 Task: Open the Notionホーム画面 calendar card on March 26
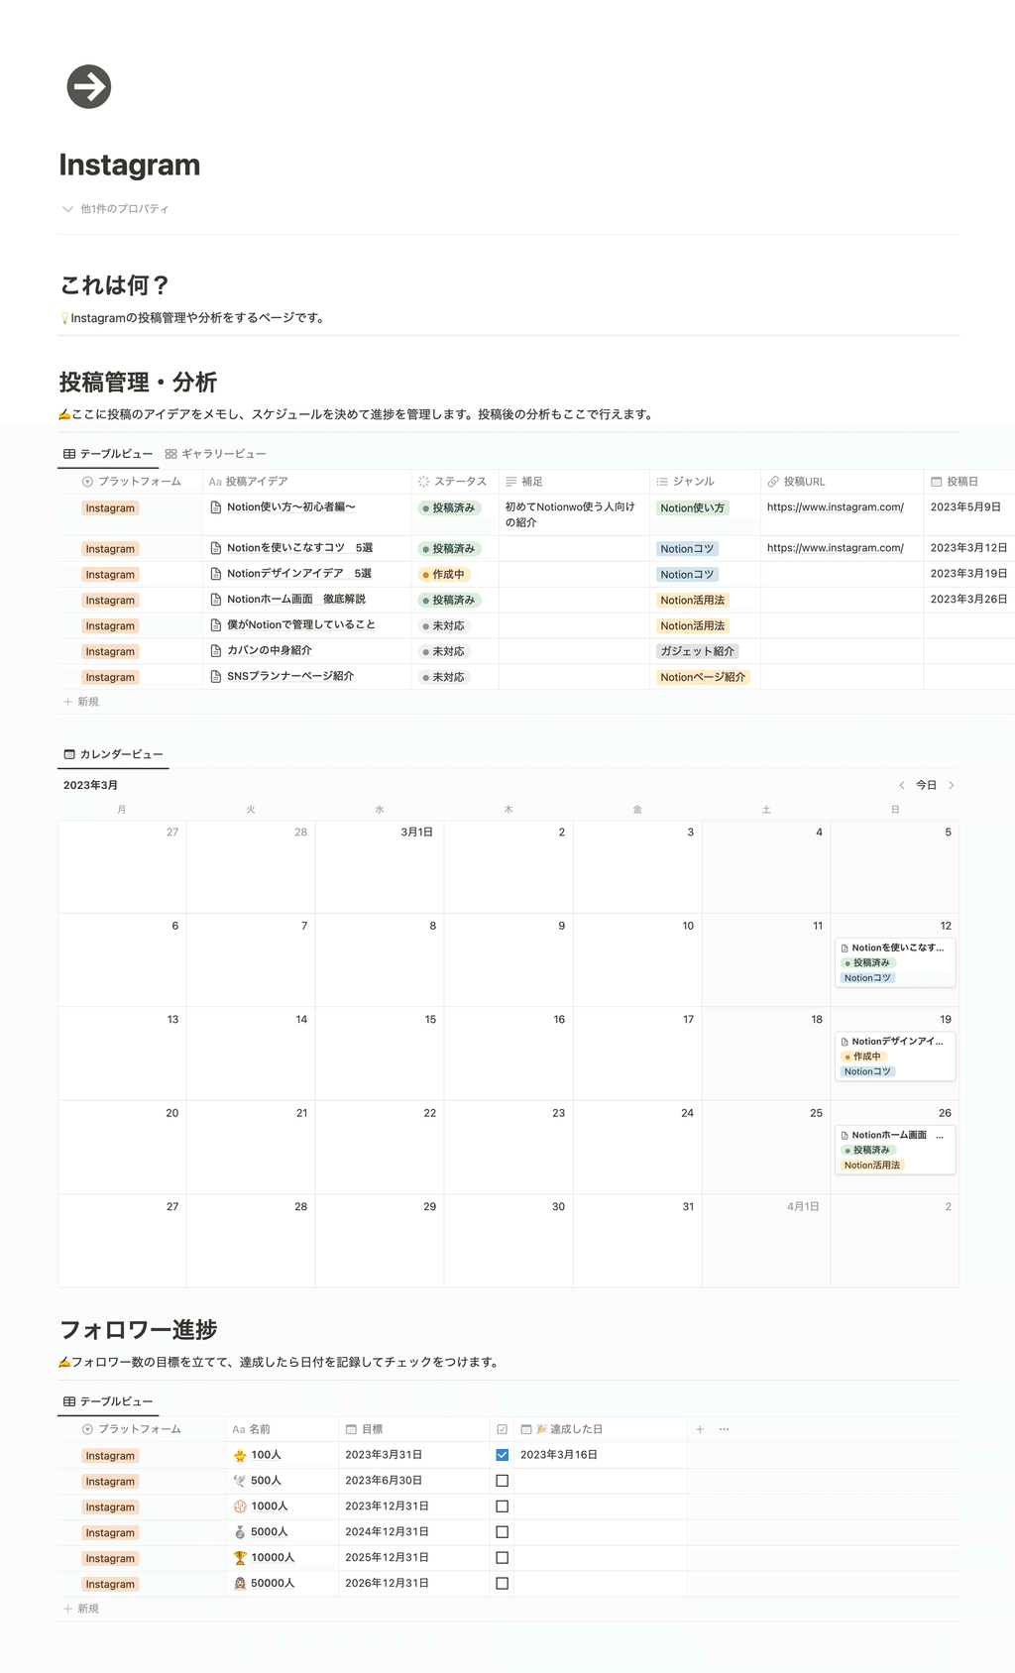895,1150
